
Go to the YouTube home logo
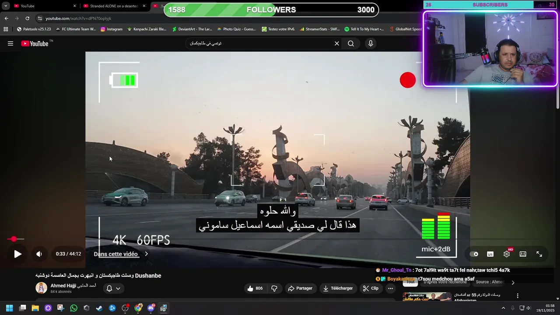tap(35, 43)
